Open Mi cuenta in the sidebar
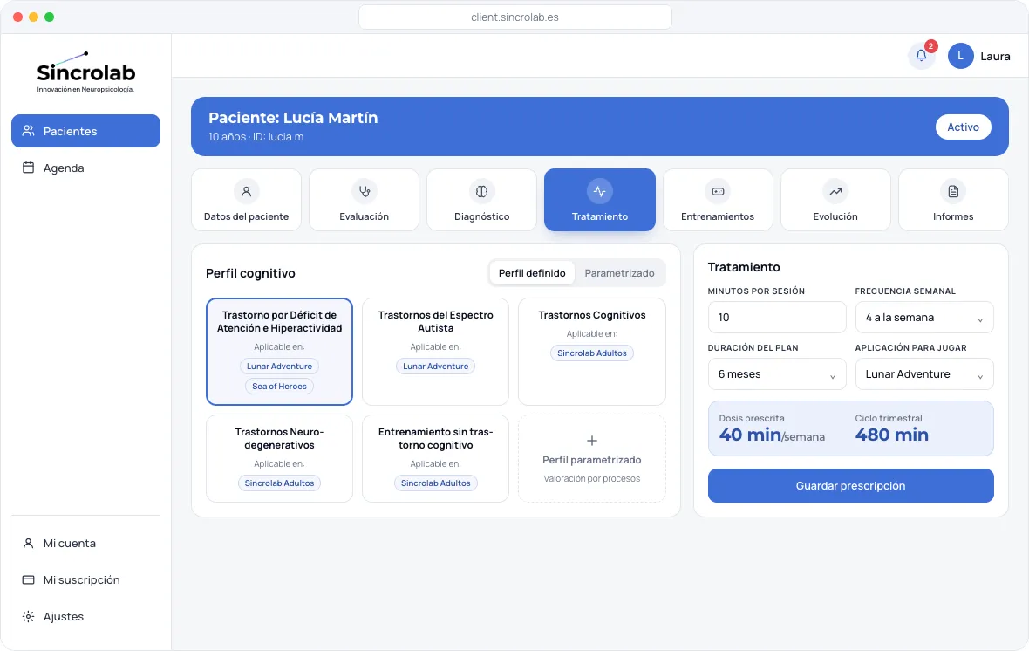The image size is (1029, 651). (86, 544)
